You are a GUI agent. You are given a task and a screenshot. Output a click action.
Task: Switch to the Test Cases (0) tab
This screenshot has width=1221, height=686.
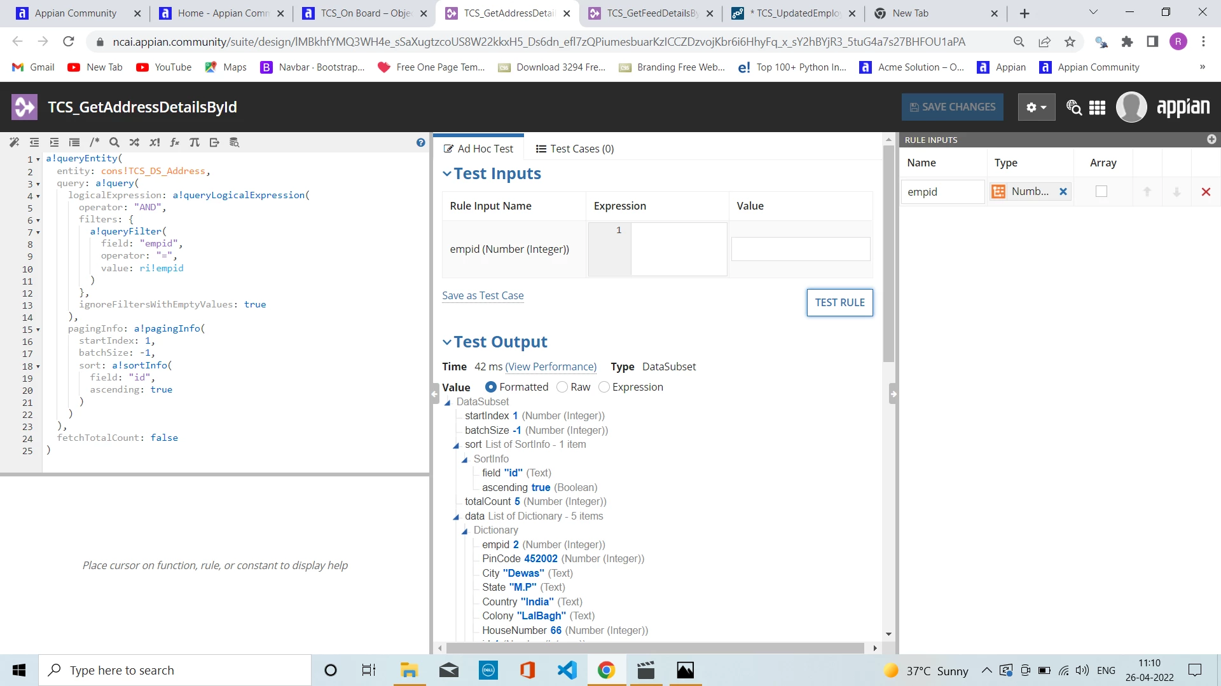[x=575, y=149]
